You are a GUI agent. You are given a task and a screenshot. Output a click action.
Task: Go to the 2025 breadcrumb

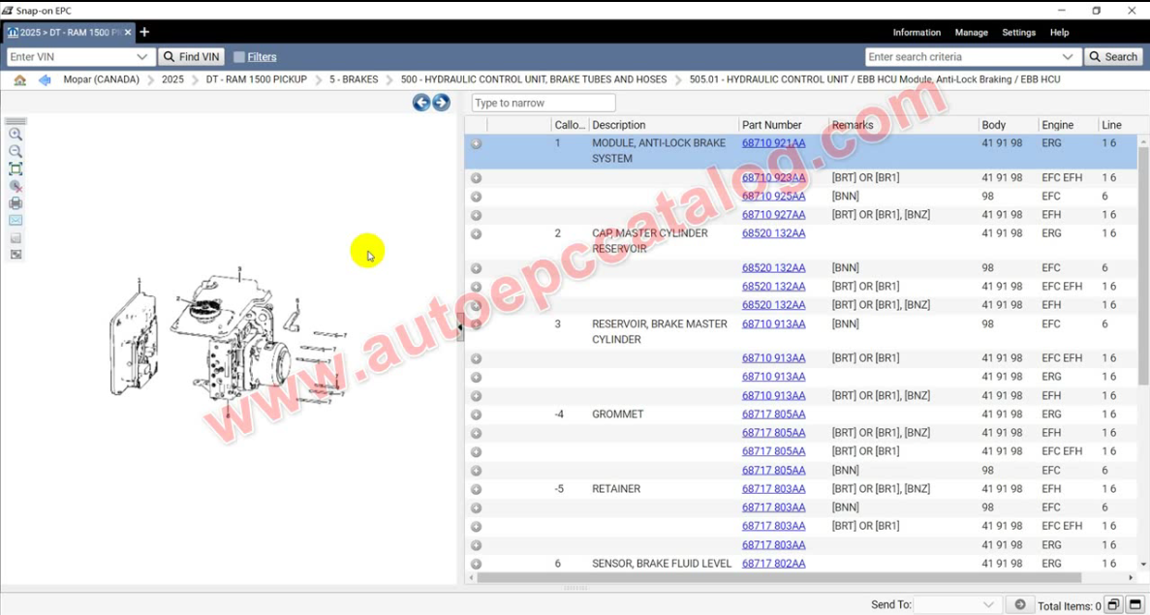(172, 79)
